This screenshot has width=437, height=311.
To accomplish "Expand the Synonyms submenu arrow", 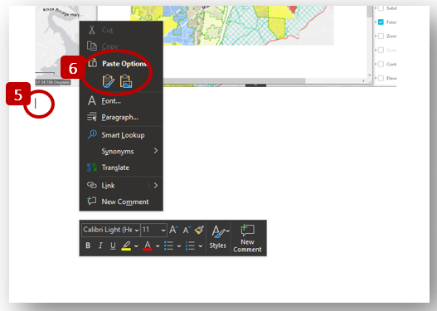I will (x=156, y=151).
